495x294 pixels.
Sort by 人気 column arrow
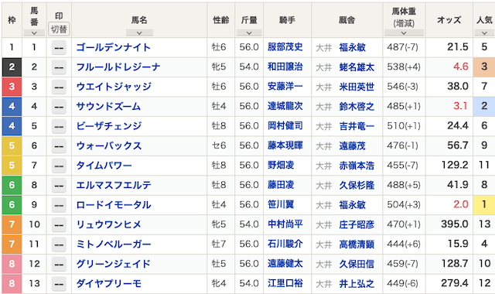(484, 32)
